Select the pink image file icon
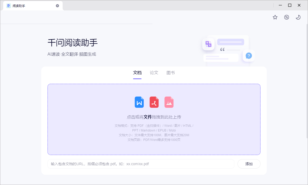 [x=169, y=102]
